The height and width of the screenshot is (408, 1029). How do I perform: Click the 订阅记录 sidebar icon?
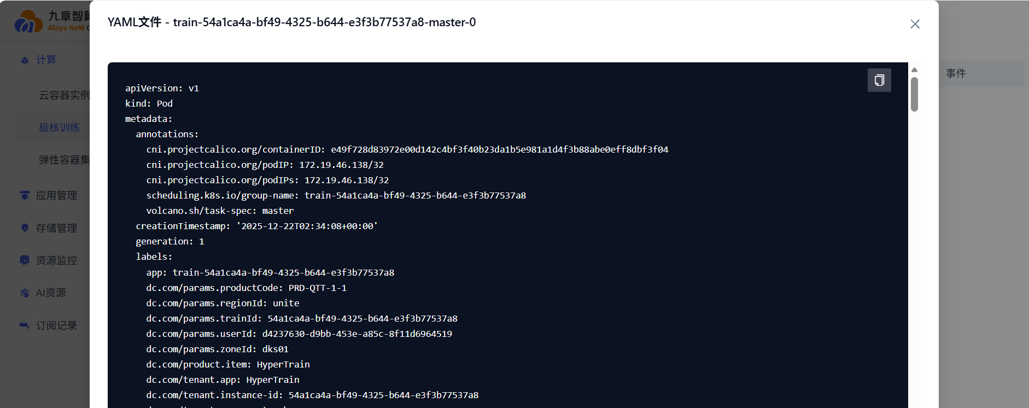(x=25, y=325)
